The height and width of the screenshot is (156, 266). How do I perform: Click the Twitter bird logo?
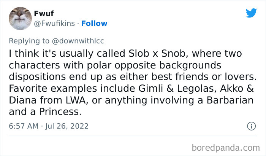pos(251,13)
